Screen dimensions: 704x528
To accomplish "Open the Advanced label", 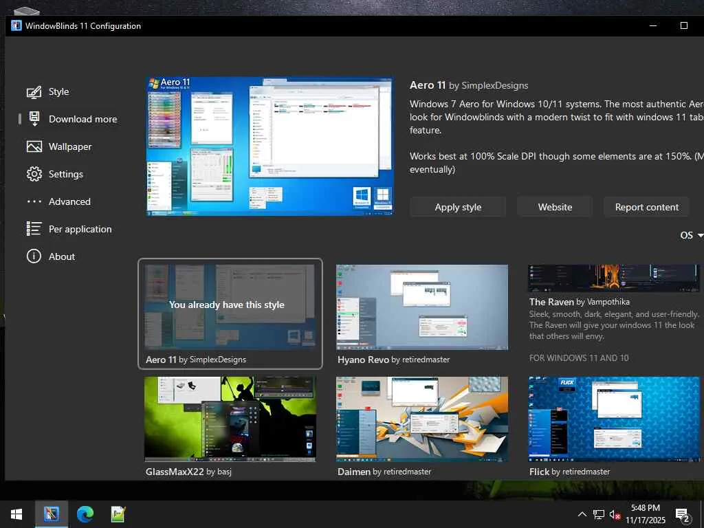I will coord(69,201).
